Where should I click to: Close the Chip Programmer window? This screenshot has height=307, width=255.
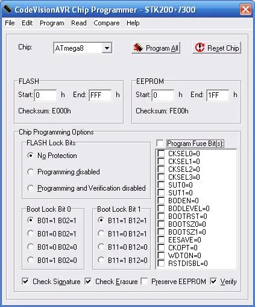[245, 9]
